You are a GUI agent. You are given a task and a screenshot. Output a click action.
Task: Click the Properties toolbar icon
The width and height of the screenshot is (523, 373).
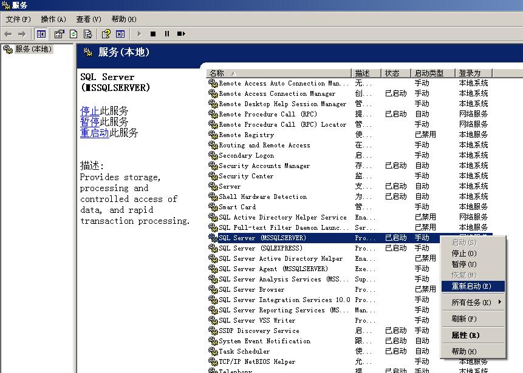click(x=59, y=34)
